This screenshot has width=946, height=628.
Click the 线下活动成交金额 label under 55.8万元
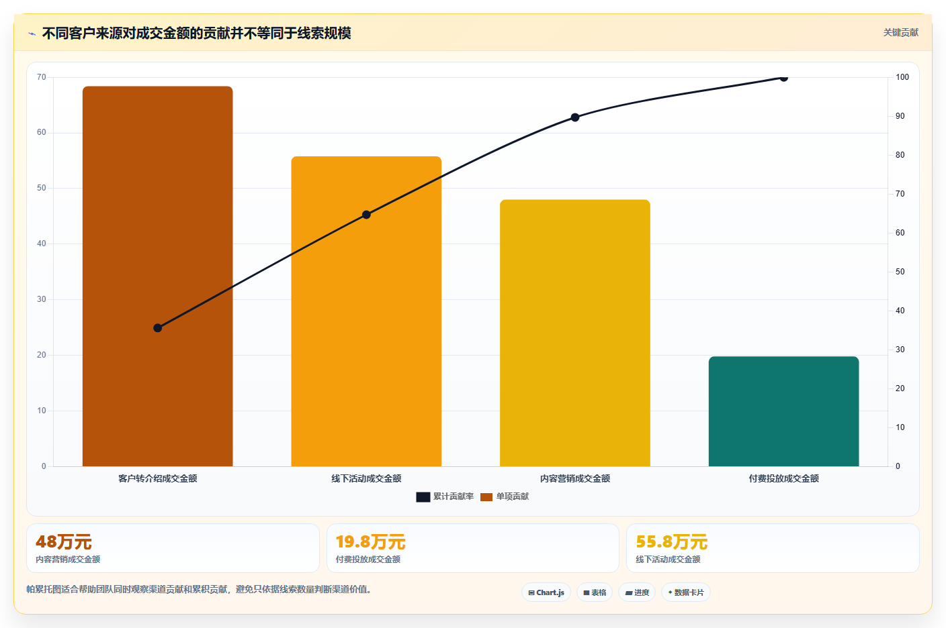point(668,559)
